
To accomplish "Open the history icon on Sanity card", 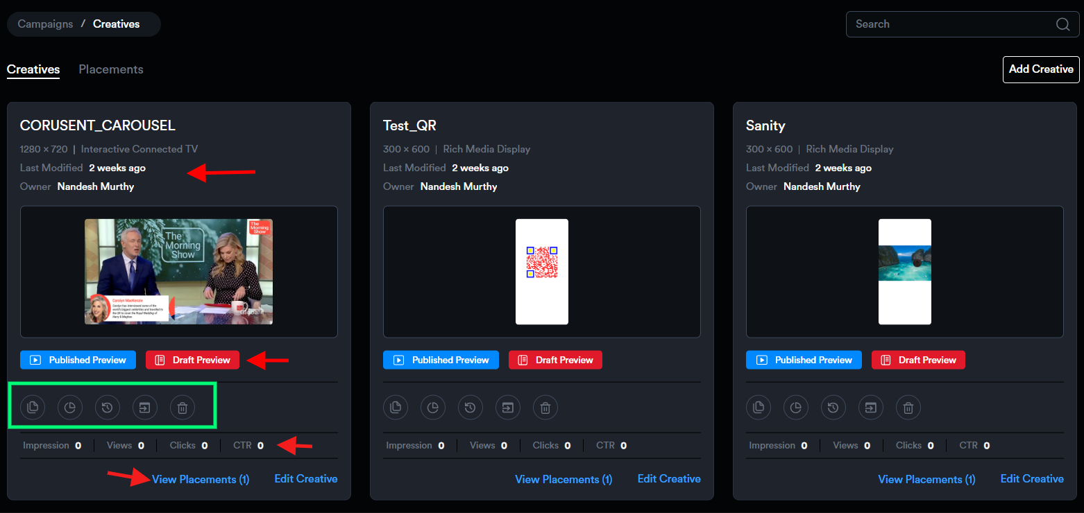I will click(833, 408).
